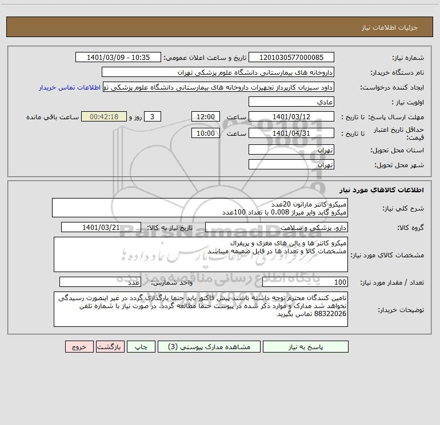The width and height of the screenshot is (440, 425).
Task: Click price validity time 10:00
Action: point(205,133)
